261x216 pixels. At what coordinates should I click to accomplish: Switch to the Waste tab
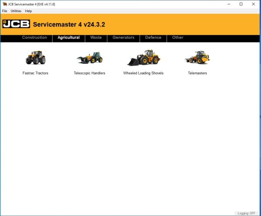[96, 38]
